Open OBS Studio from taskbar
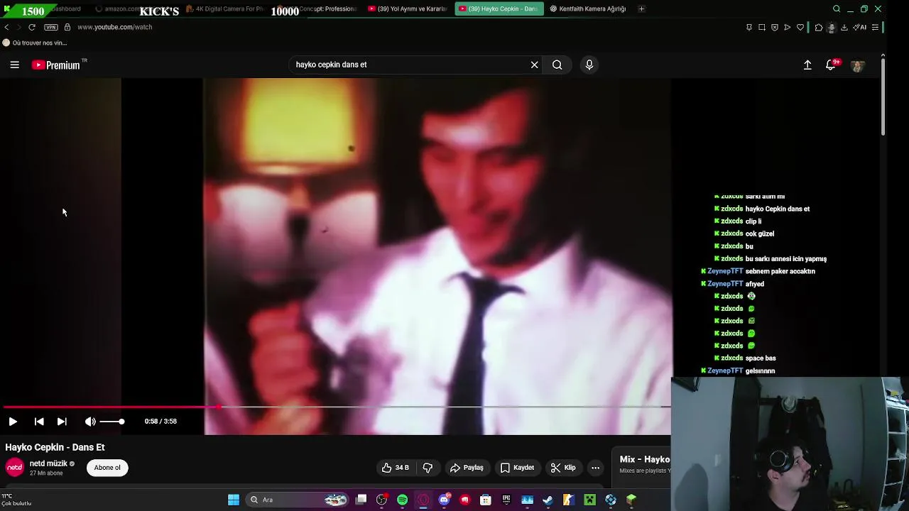This screenshot has height=511, width=909. 381,500
